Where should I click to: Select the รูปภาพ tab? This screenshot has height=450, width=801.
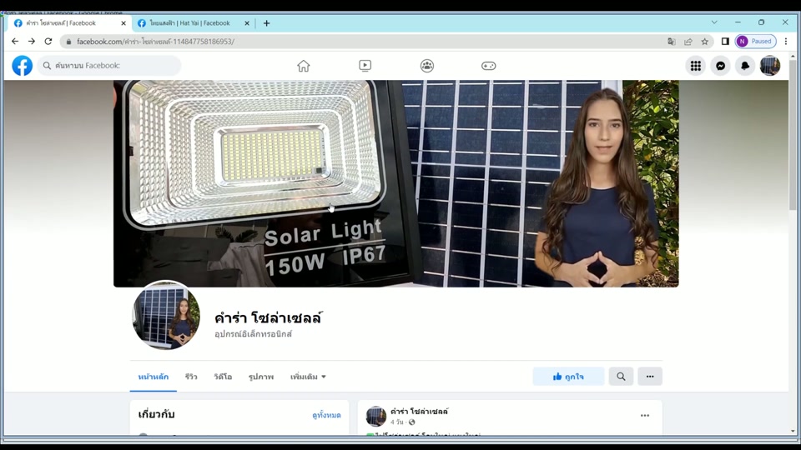tap(261, 377)
